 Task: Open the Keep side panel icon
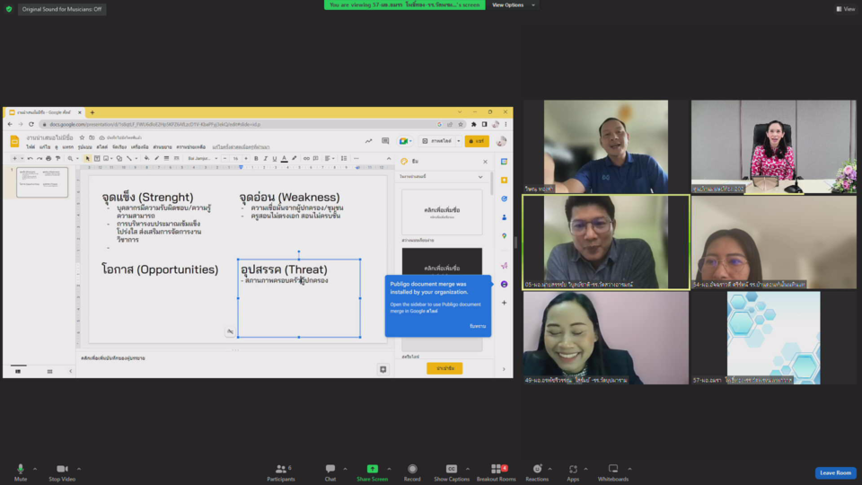coord(504,181)
